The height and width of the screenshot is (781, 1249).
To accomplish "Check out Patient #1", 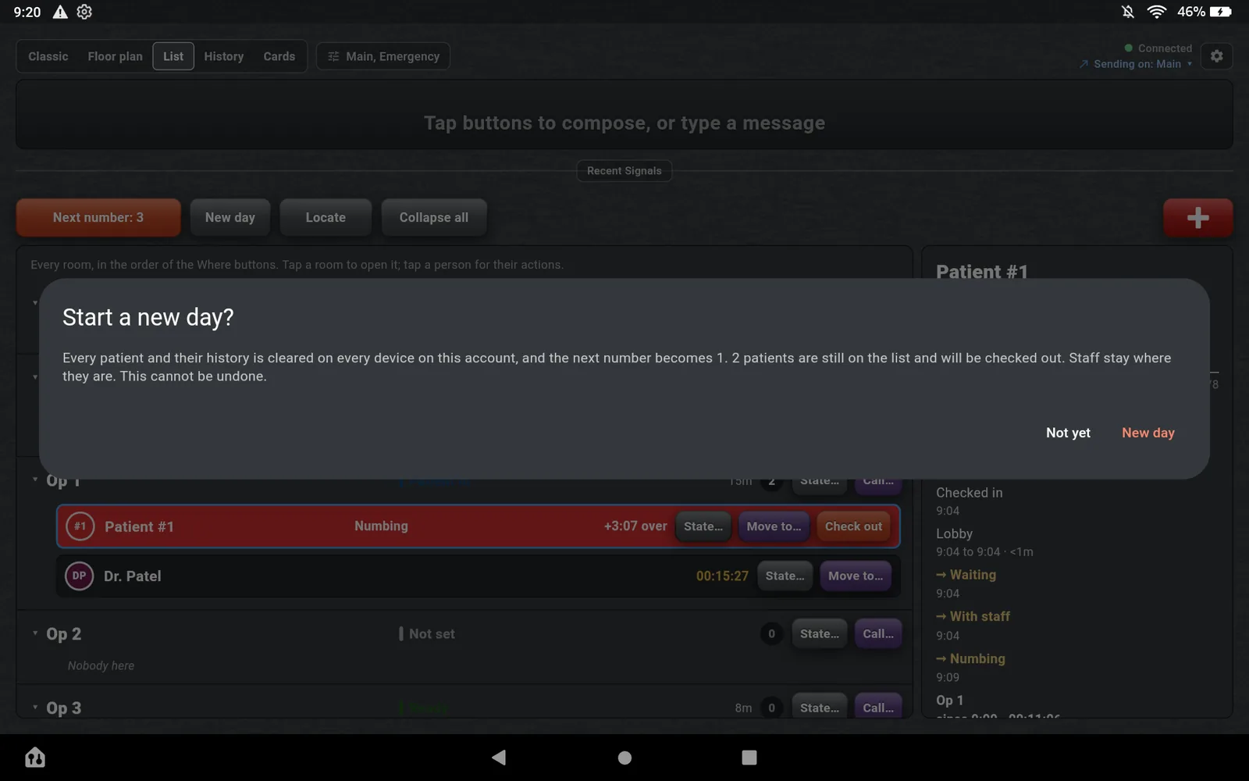I will (853, 526).
